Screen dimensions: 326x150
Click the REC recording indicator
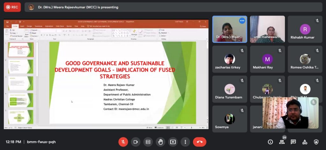[12, 7]
